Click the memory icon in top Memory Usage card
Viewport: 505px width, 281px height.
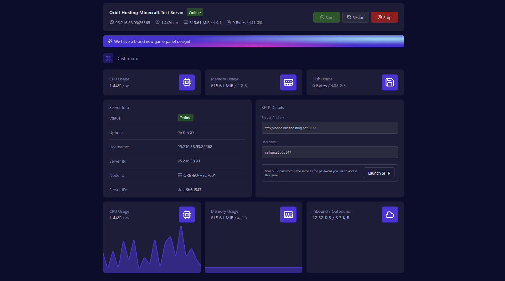[x=288, y=82]
